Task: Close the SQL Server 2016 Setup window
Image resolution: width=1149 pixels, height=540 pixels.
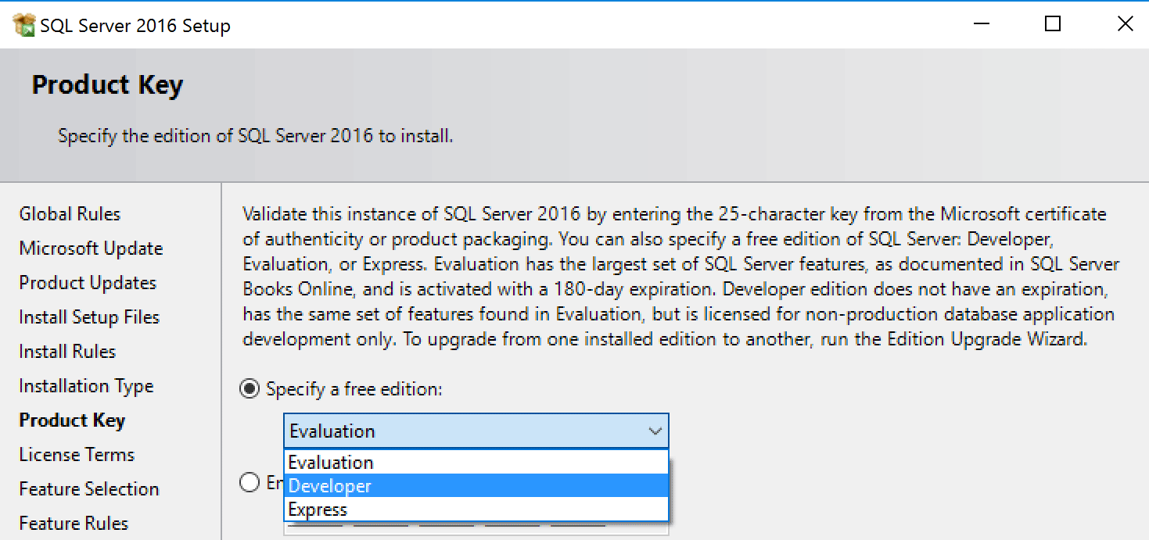Action: pyautogui.click(x=1125, y=24)
